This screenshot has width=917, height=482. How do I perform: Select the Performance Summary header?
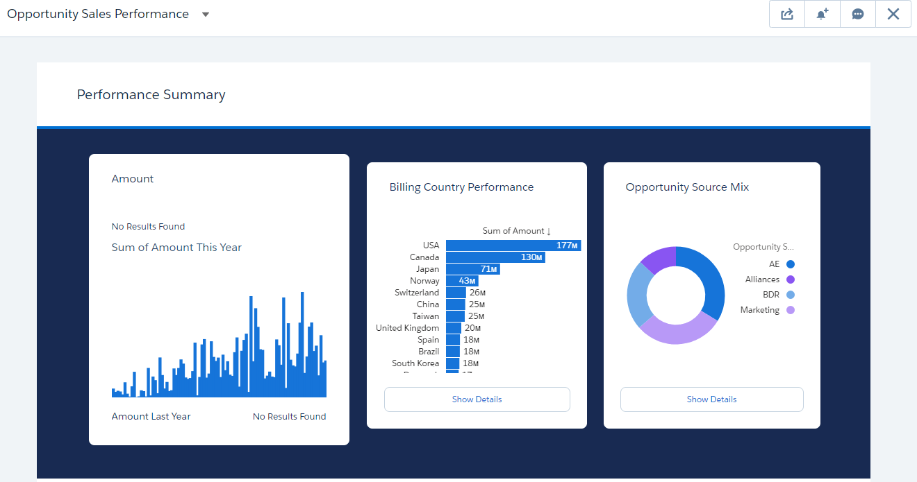151,94
